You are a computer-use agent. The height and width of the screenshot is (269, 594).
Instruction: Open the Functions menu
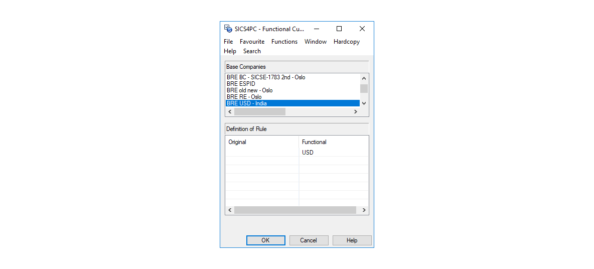tap(284, 42)
